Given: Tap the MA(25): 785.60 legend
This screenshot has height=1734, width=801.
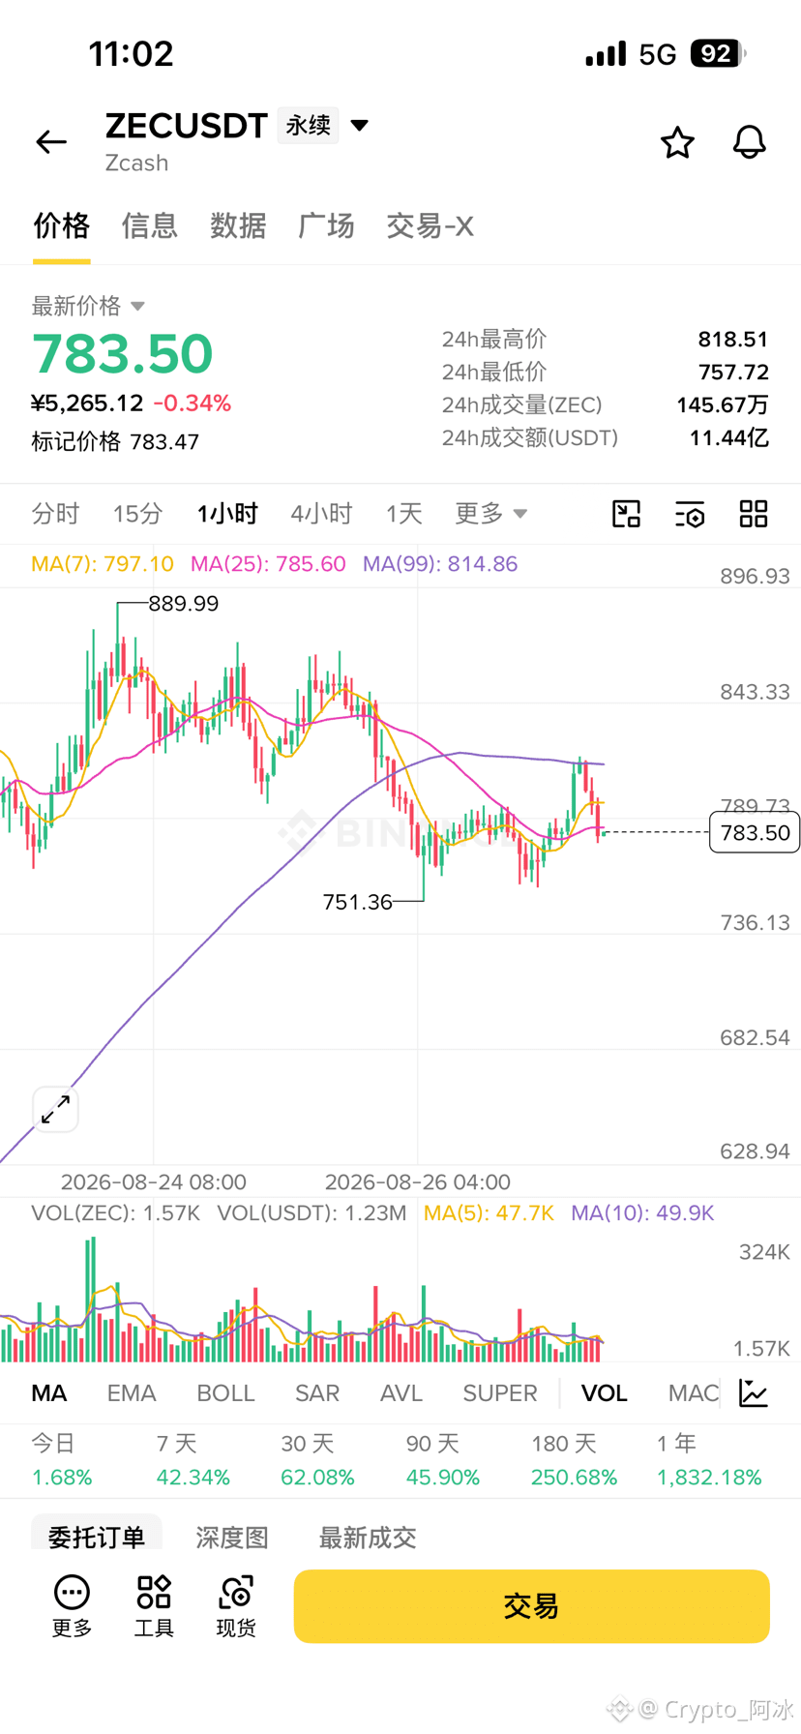Looking at the screenshot, I should (x=268, y=564).
